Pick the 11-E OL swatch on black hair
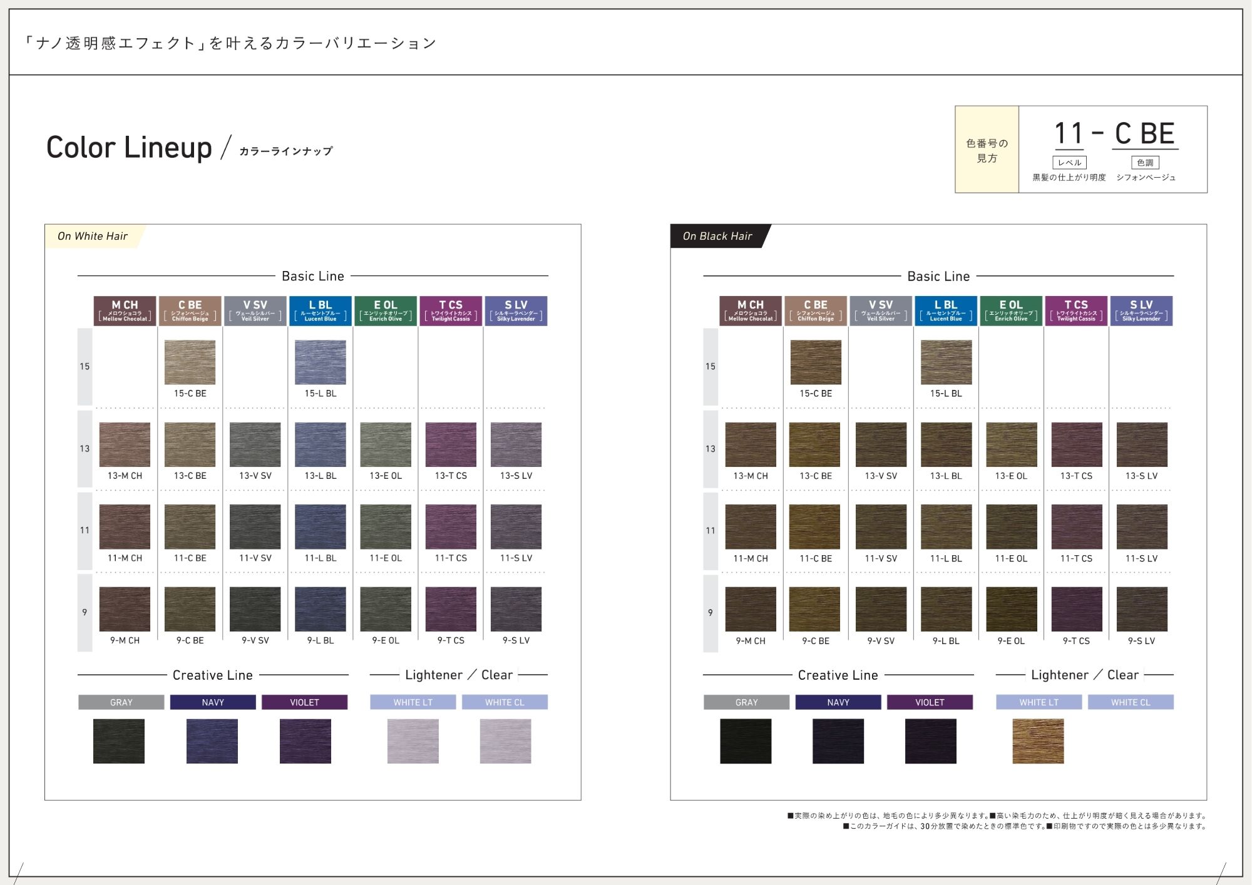The height and width of the screenshot is (885, 1252). (1011, 527)
